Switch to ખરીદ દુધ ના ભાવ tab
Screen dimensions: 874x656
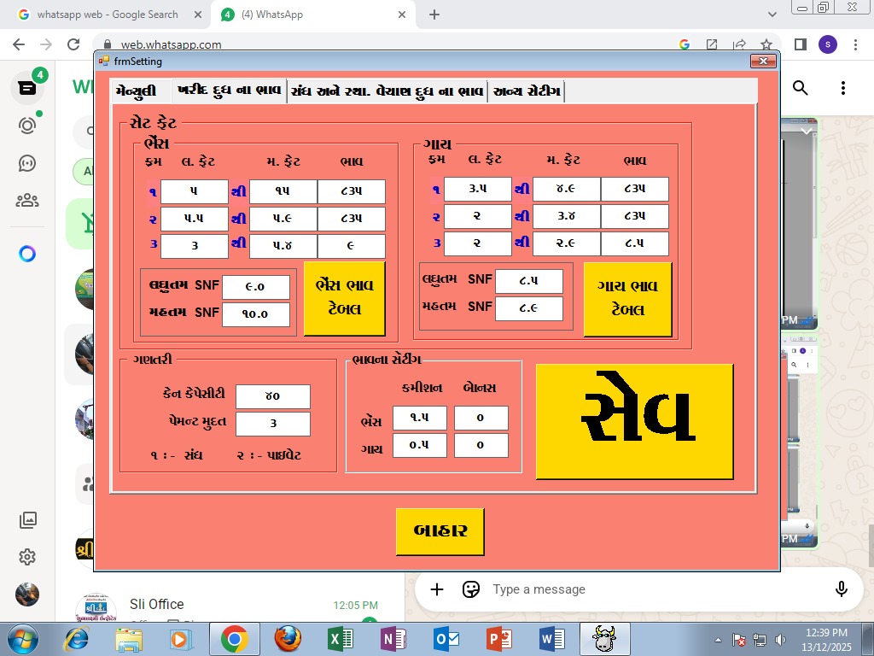[x=228, y=91]
